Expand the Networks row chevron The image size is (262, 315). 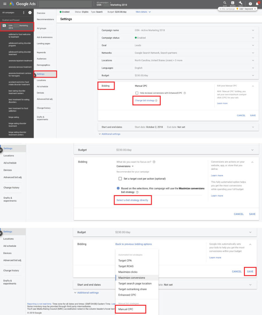click(253, 53)
